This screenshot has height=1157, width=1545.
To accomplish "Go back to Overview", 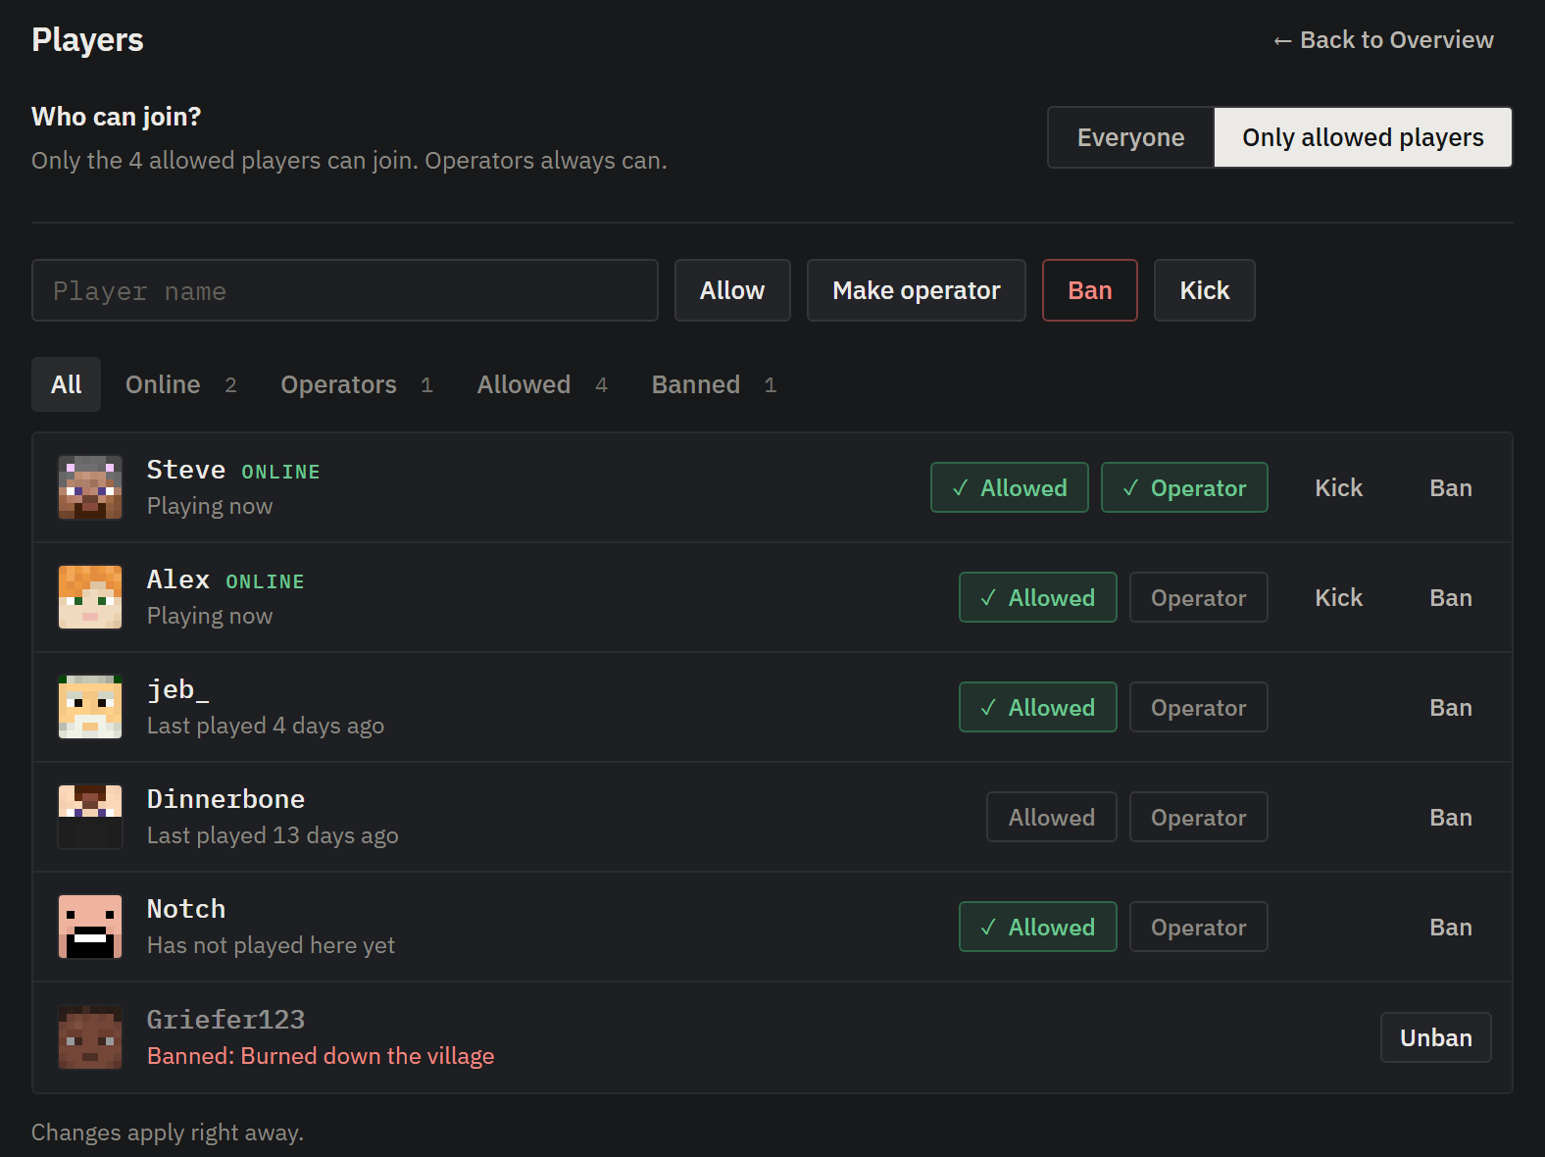I will tap(1382, 40).
